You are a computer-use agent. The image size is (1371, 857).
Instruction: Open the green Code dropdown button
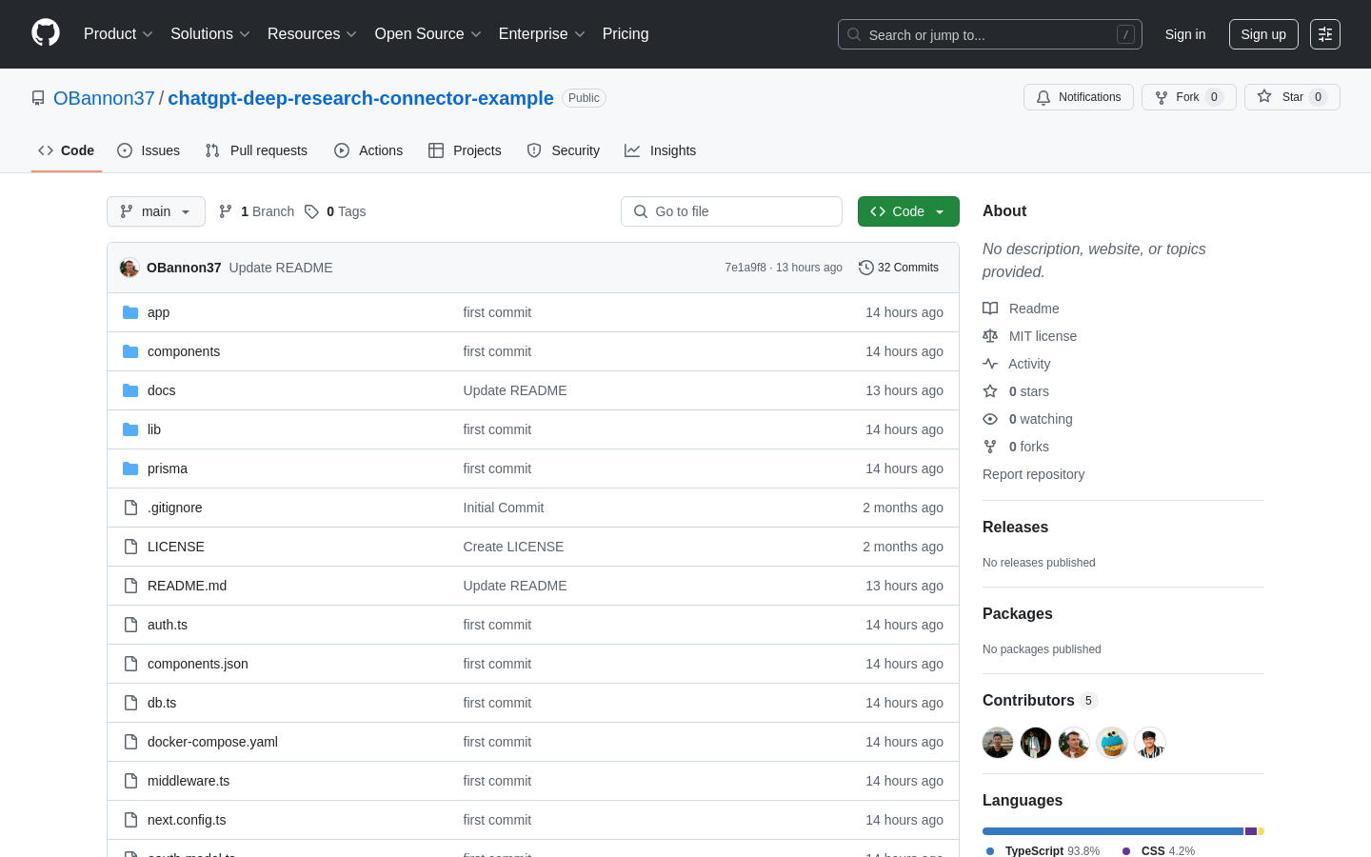(908, 211)
